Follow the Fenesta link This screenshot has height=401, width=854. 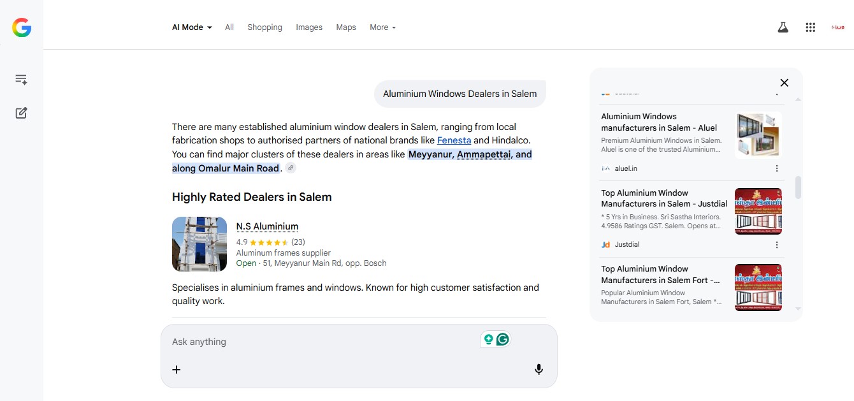pyautogui.click(x=454, y=140)
